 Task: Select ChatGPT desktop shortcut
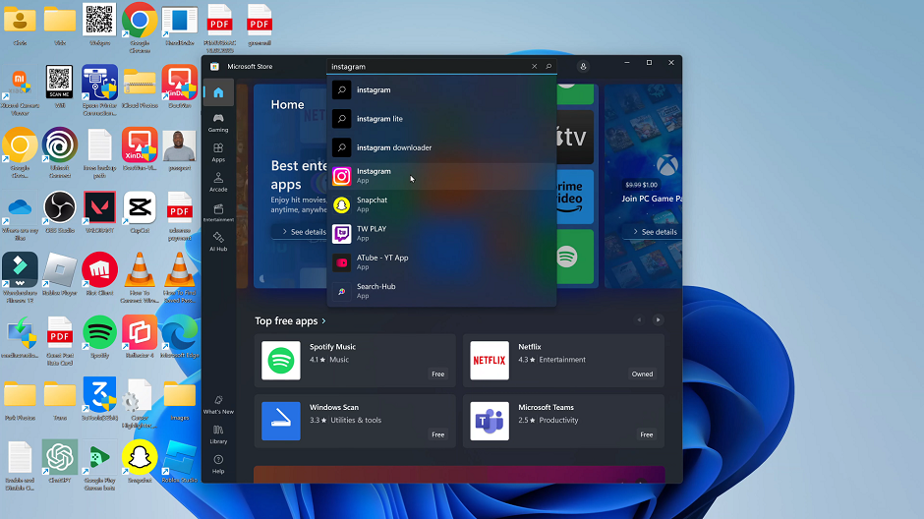coord(60,462)
